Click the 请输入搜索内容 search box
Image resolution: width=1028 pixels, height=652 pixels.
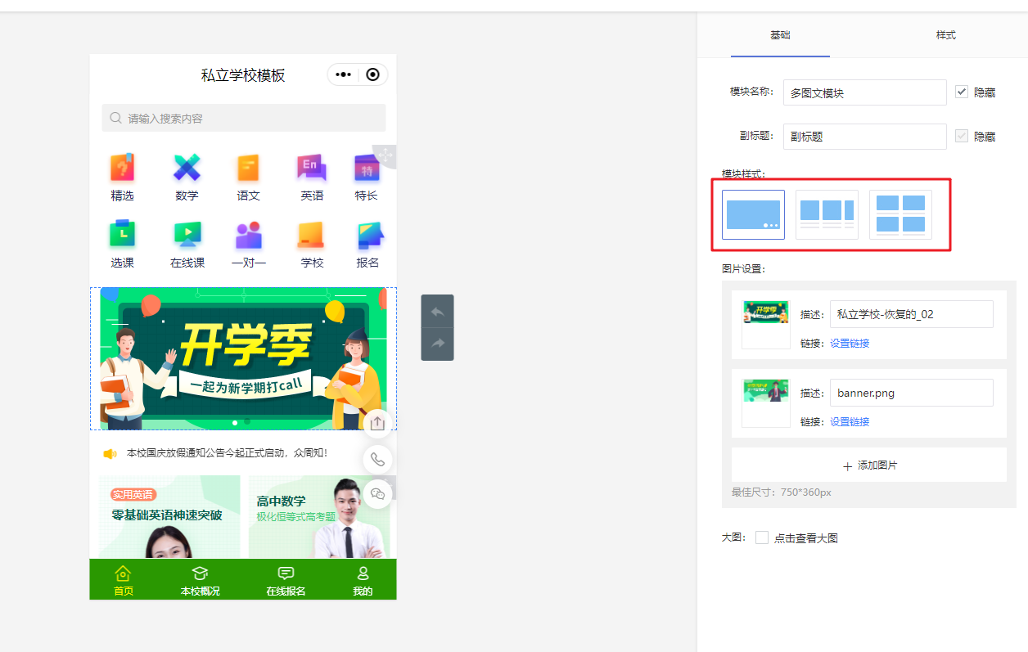pyautogui.click(x=244, y=118)
